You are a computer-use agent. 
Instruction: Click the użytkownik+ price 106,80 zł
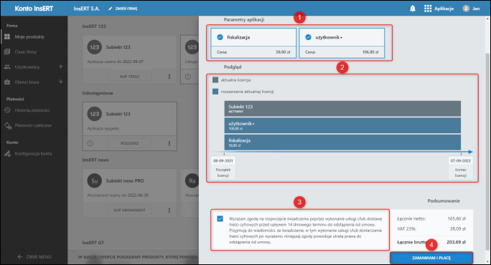tap(370, 52)
